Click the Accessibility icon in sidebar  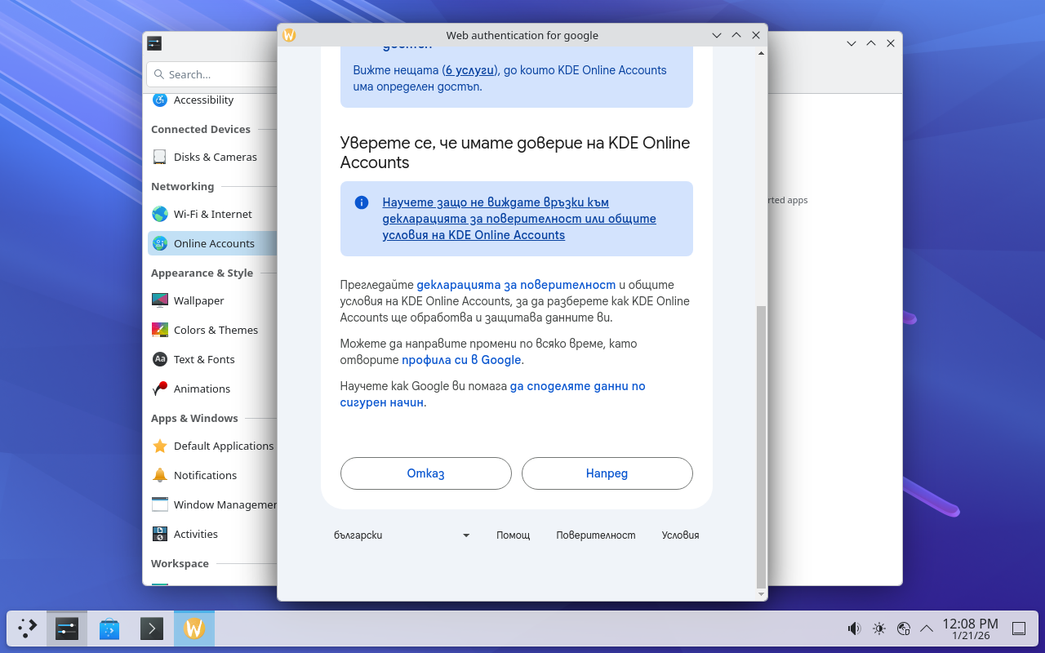(160, 100)
